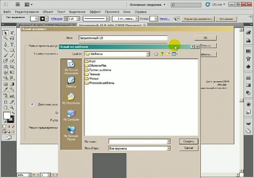This screenshot has width=254, height=178.
Task: Open the Stroke panel icon
Action: click(x=248, y=78)
